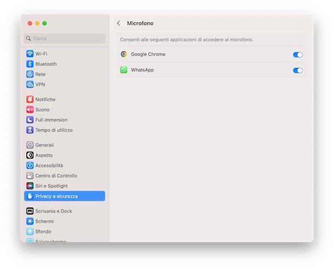Click the Google Chrome row label
Screen dimensions: 334x269
(148, 54)
